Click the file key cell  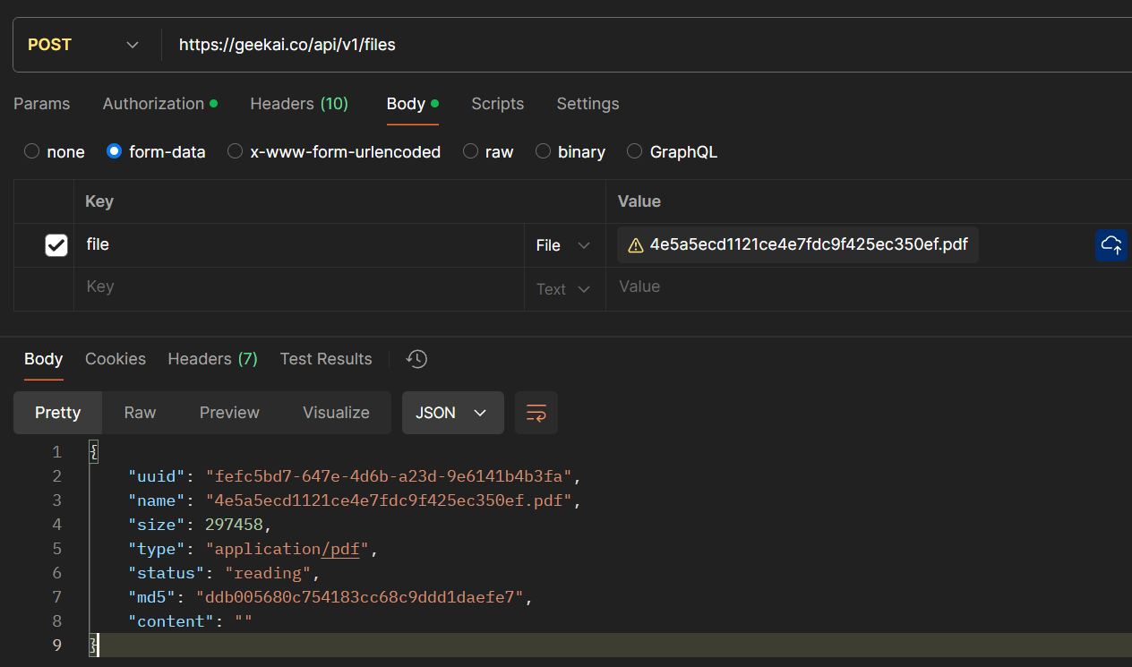(x=299, y=244)
